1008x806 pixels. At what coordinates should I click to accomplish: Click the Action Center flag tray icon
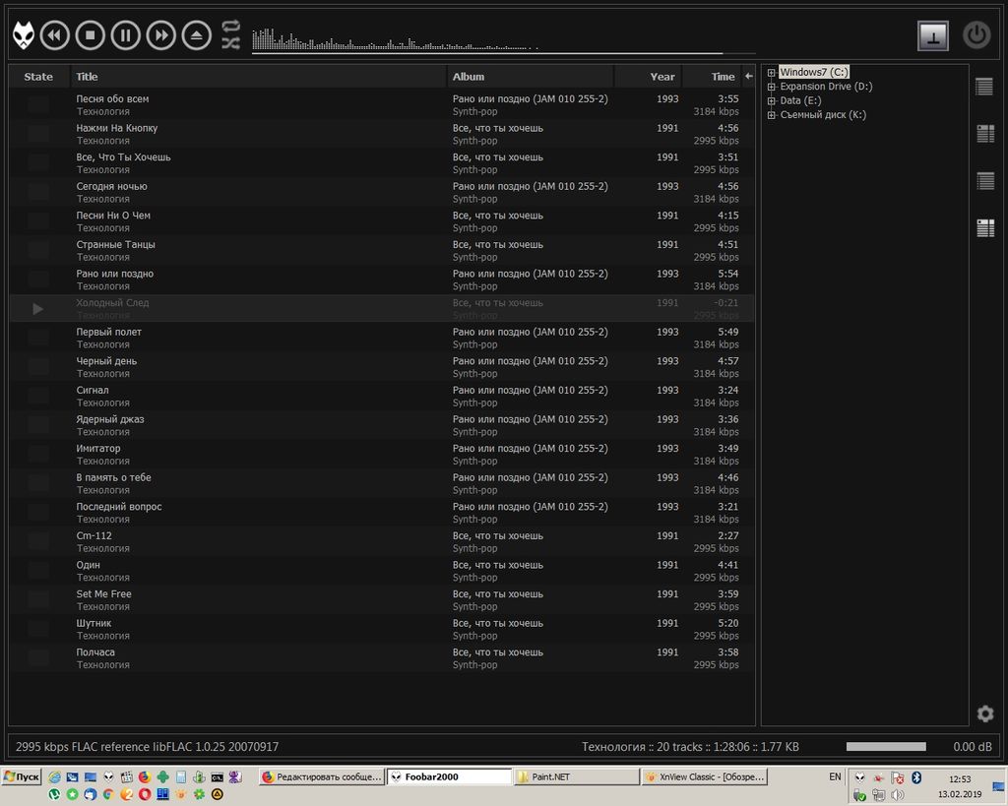tap(898, 777)
